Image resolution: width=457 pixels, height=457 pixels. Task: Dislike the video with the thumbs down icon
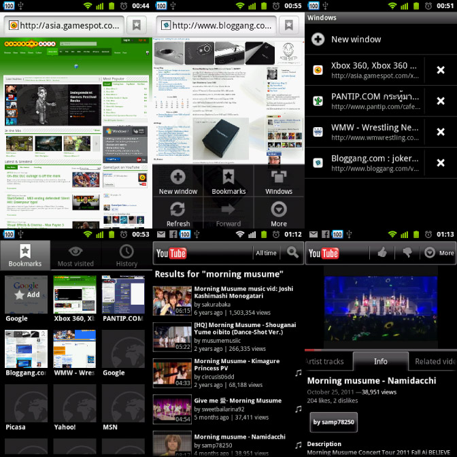407,253
